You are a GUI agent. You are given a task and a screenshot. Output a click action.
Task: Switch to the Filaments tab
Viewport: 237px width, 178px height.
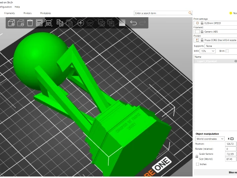[9, 13]
